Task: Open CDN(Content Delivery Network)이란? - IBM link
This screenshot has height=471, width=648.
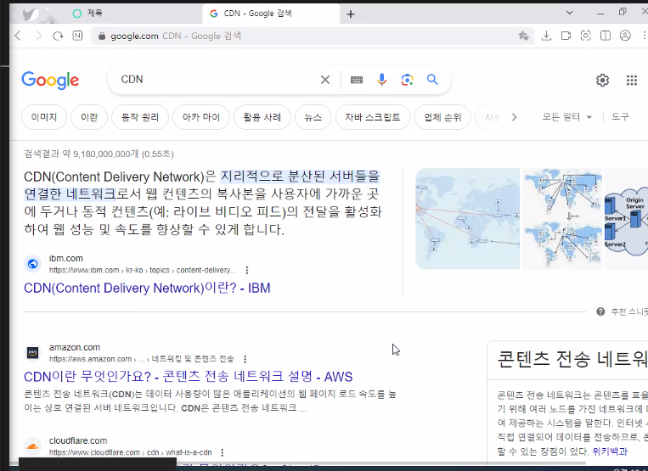Action: [x=147, y=288]
